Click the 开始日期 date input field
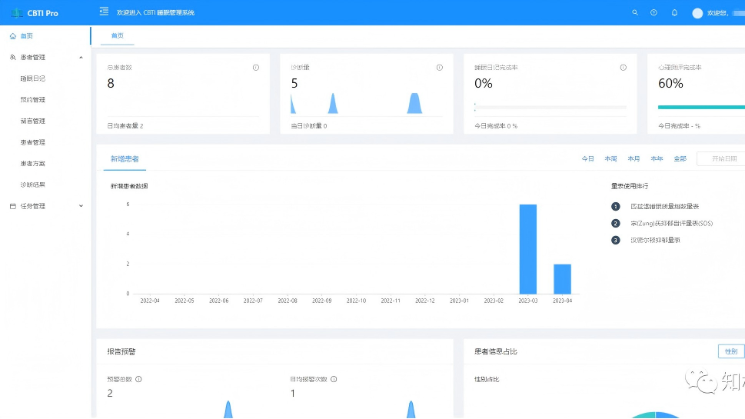Viewport: 745px width, 419px height. pyautogui.click(x=723, y=159)
